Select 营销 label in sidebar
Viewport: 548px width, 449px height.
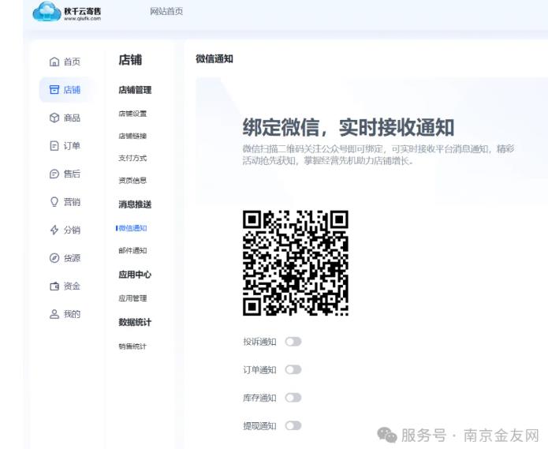[72, 202]
